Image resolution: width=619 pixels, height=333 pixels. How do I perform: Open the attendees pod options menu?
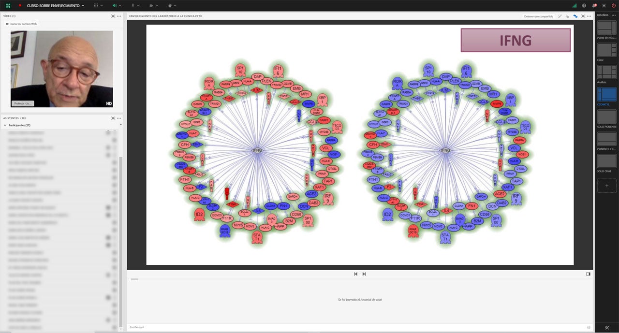(119, 118)
